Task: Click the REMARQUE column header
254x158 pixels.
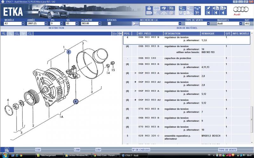Action: coord(212,33)
